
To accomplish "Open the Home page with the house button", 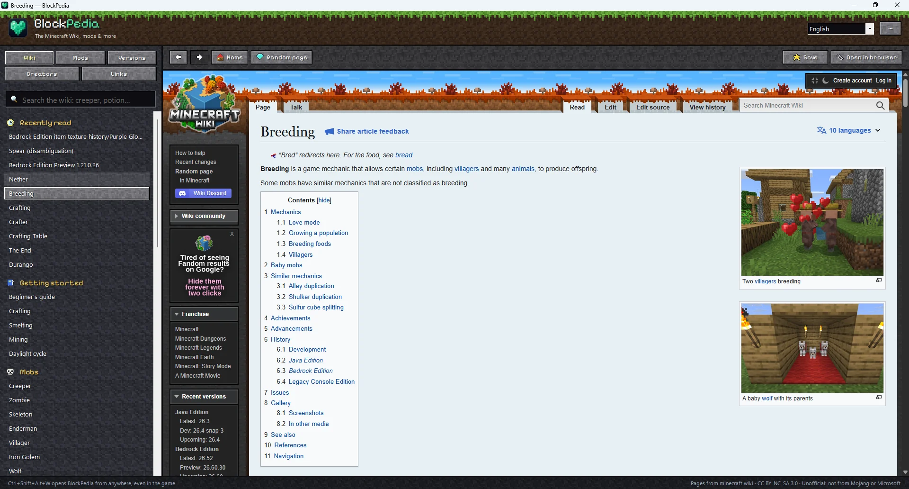I will (x=230, y=57).
